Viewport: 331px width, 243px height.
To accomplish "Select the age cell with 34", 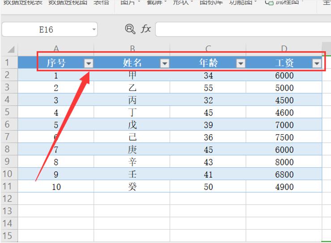I will pyautogui.click(x=208, y=75).
